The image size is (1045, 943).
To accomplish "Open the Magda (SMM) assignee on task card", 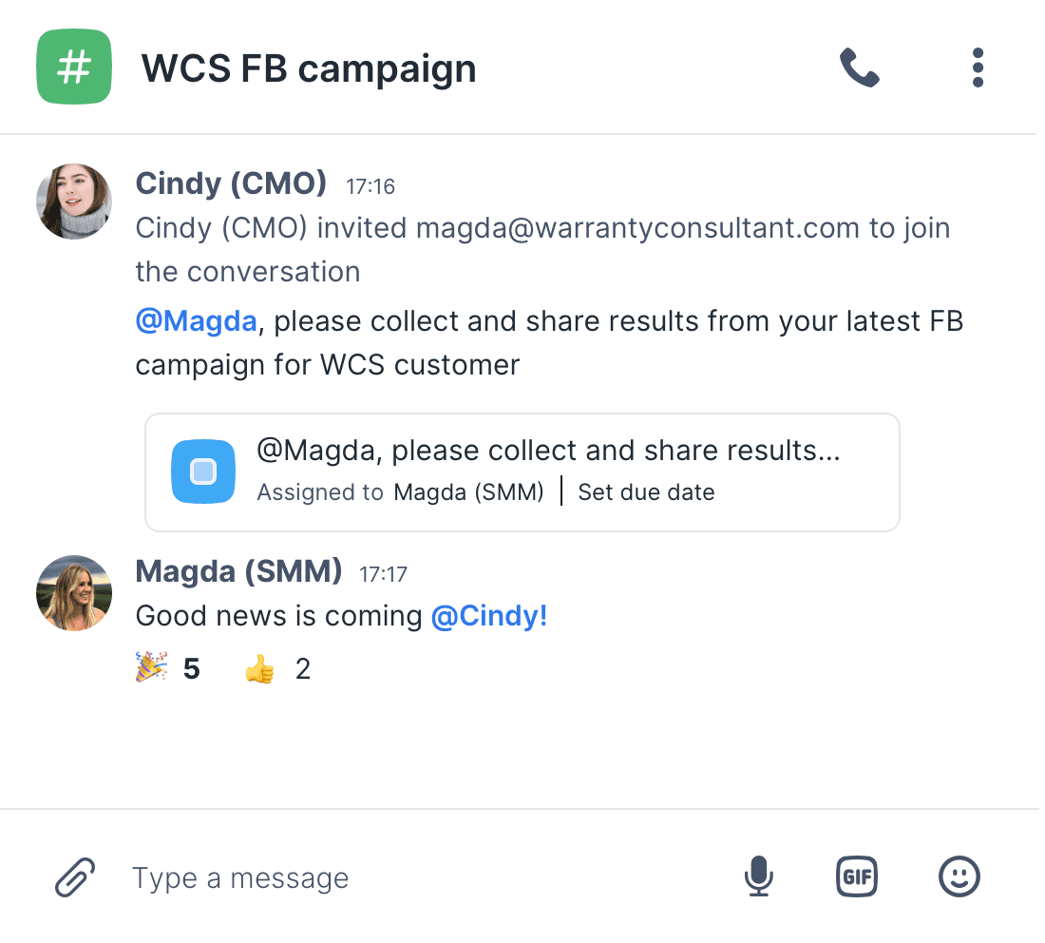I will pyautogui.click(x=468, y=492).
